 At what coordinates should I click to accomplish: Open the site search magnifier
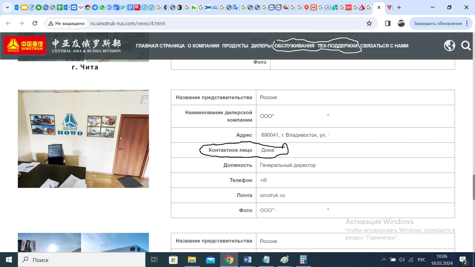point(466,46)
